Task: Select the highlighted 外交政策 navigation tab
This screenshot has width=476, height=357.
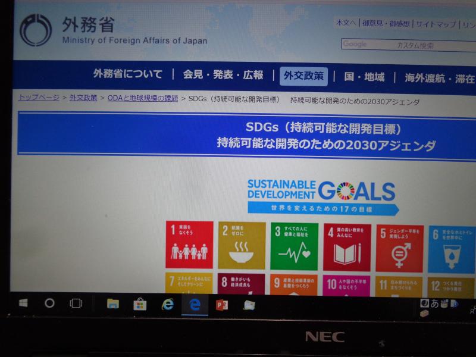Action: click(303, 76)
